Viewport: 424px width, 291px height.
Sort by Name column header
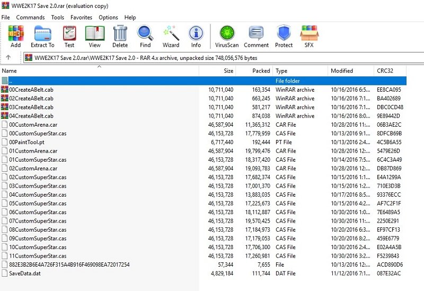point(99,70)
